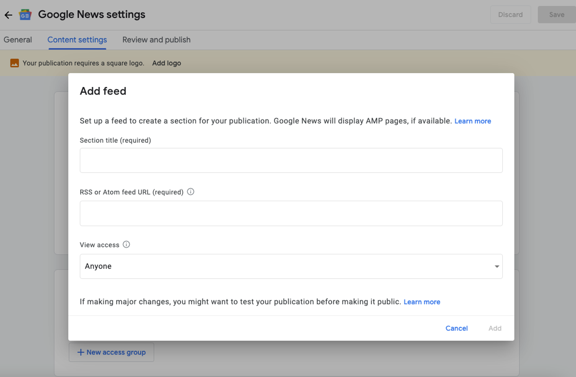Click the Google News publisher logo icon
Image resolution: width=576 pixels, height=377 pixels.
(25, 15)
